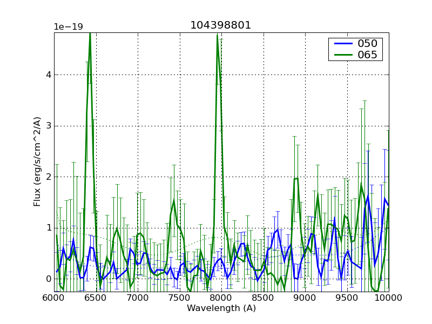Click the 7000 x-axis tick label
This screenshot has width=432, height=324.
(138, 298)
